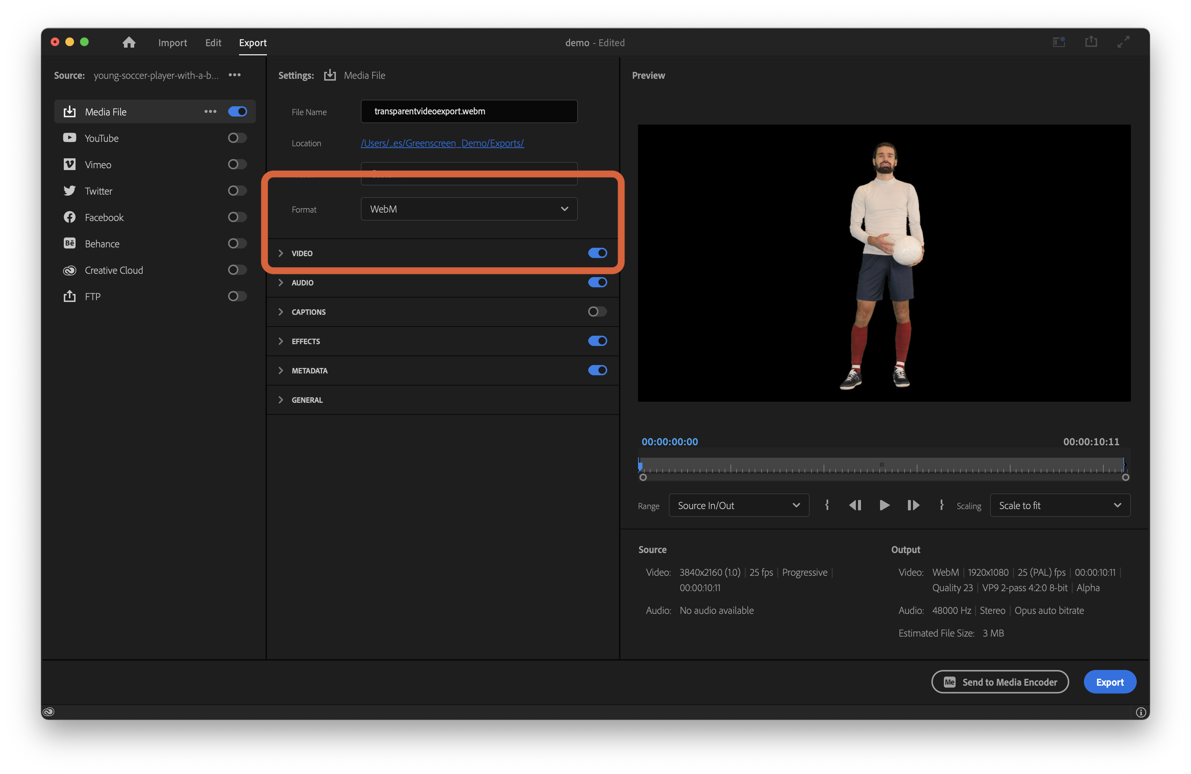This screenshot has width=1191, height=774.
Task: Switch to the Import tab
Action: coord(173,43)
